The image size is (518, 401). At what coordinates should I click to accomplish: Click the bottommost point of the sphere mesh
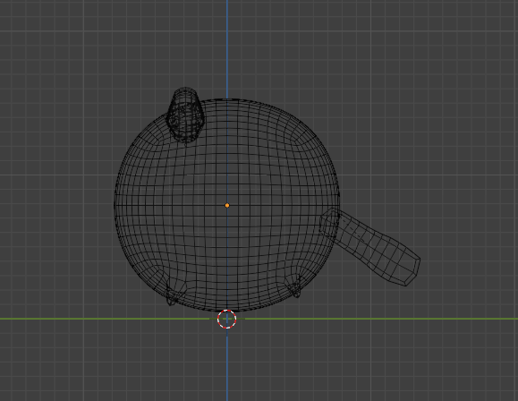pos(227,311)
